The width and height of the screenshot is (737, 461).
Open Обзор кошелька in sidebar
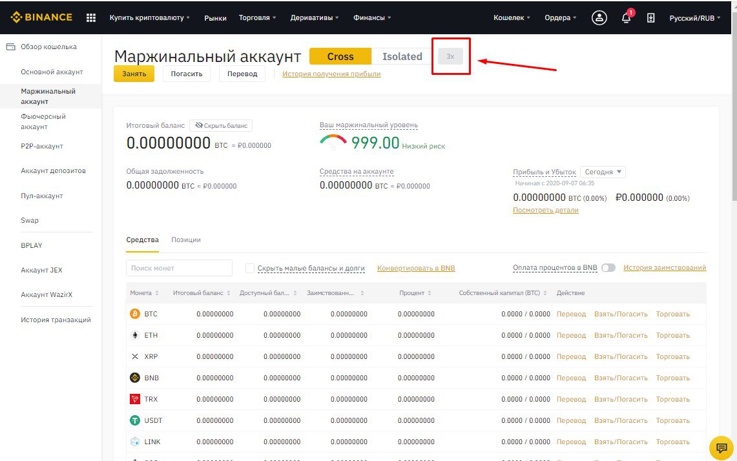click(48, 46)
